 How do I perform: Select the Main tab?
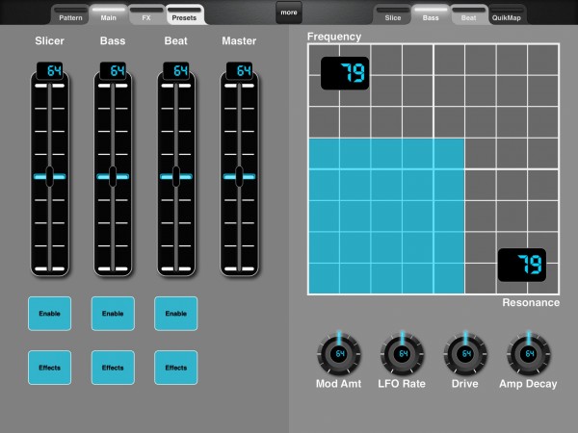[x=108, y=15]
